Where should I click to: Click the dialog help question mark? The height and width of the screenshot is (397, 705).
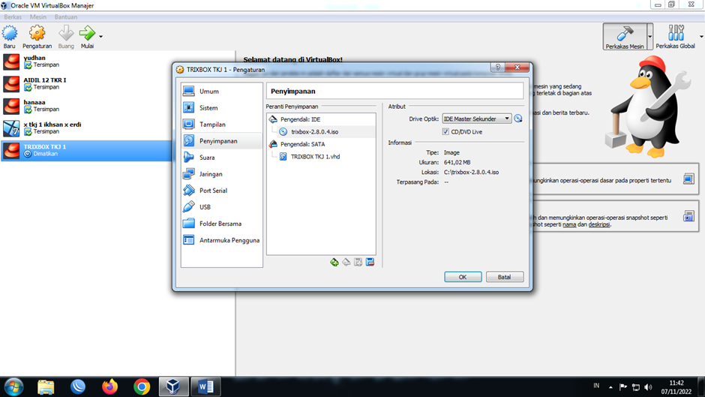(x=497, y=68)
